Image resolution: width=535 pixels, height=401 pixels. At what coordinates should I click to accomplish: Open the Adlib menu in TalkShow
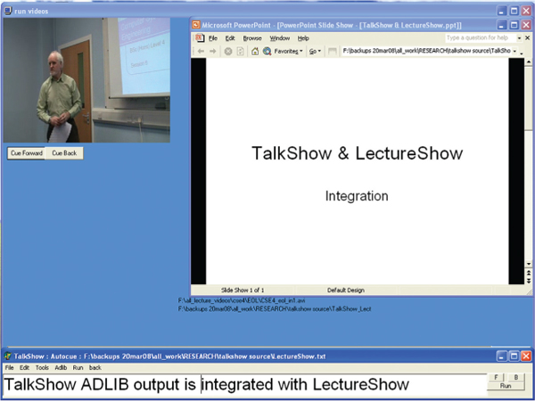(61, 367)
